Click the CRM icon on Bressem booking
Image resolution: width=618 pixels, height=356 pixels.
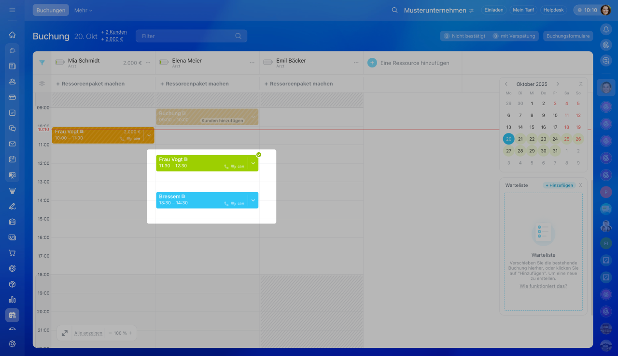(x=241, y=204)
